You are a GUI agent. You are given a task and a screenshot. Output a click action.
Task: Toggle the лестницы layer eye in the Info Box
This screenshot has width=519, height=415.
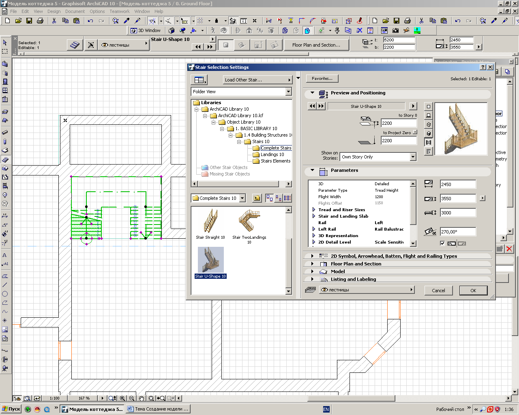point(105,45)
